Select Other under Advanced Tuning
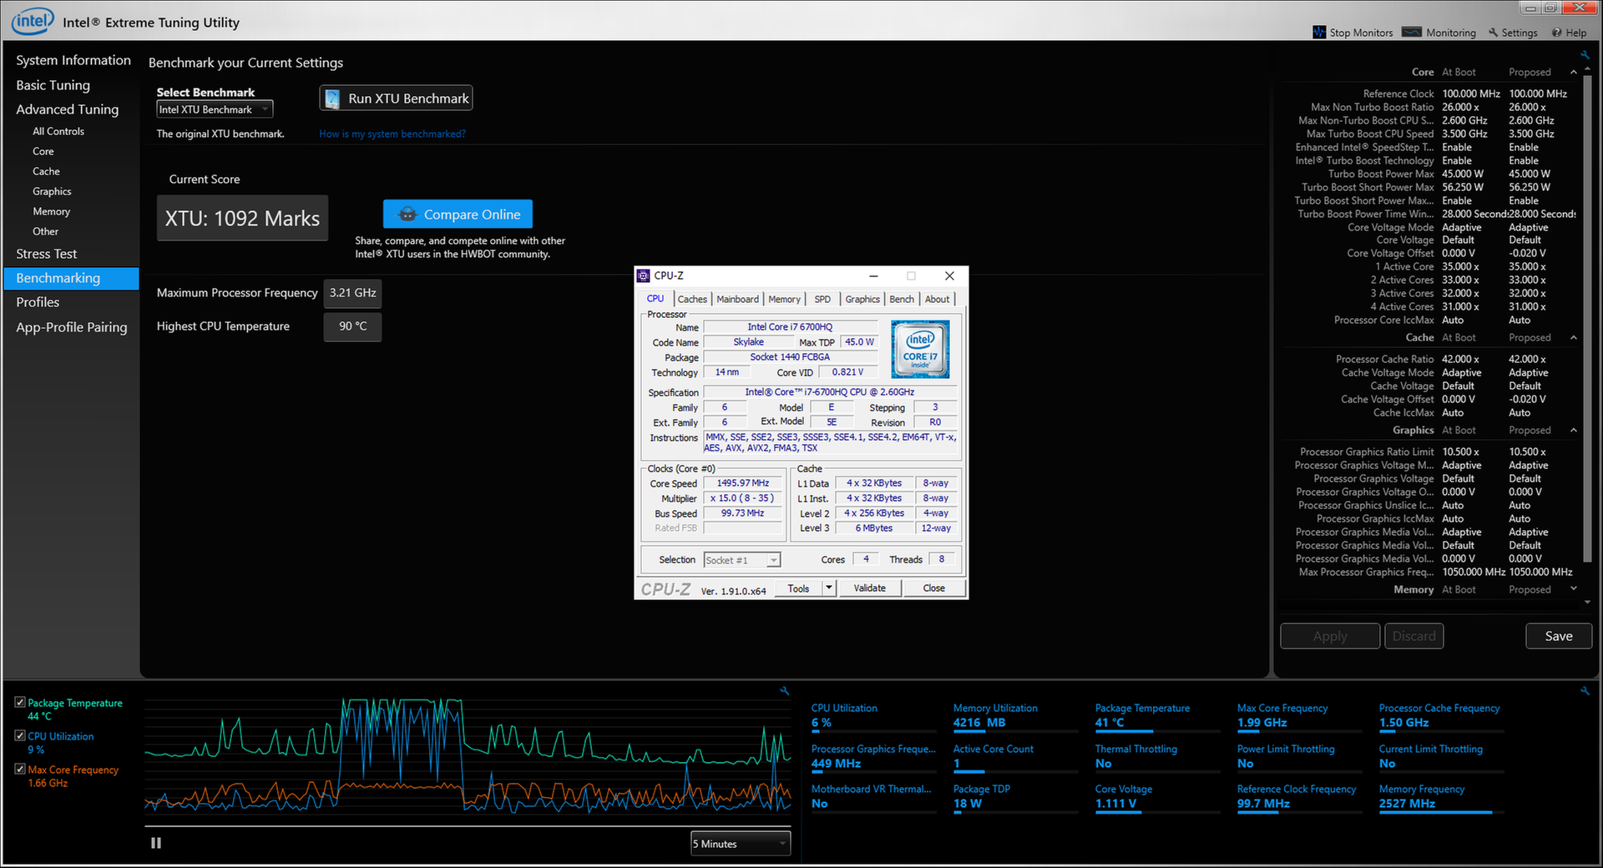 click(45, 231)
